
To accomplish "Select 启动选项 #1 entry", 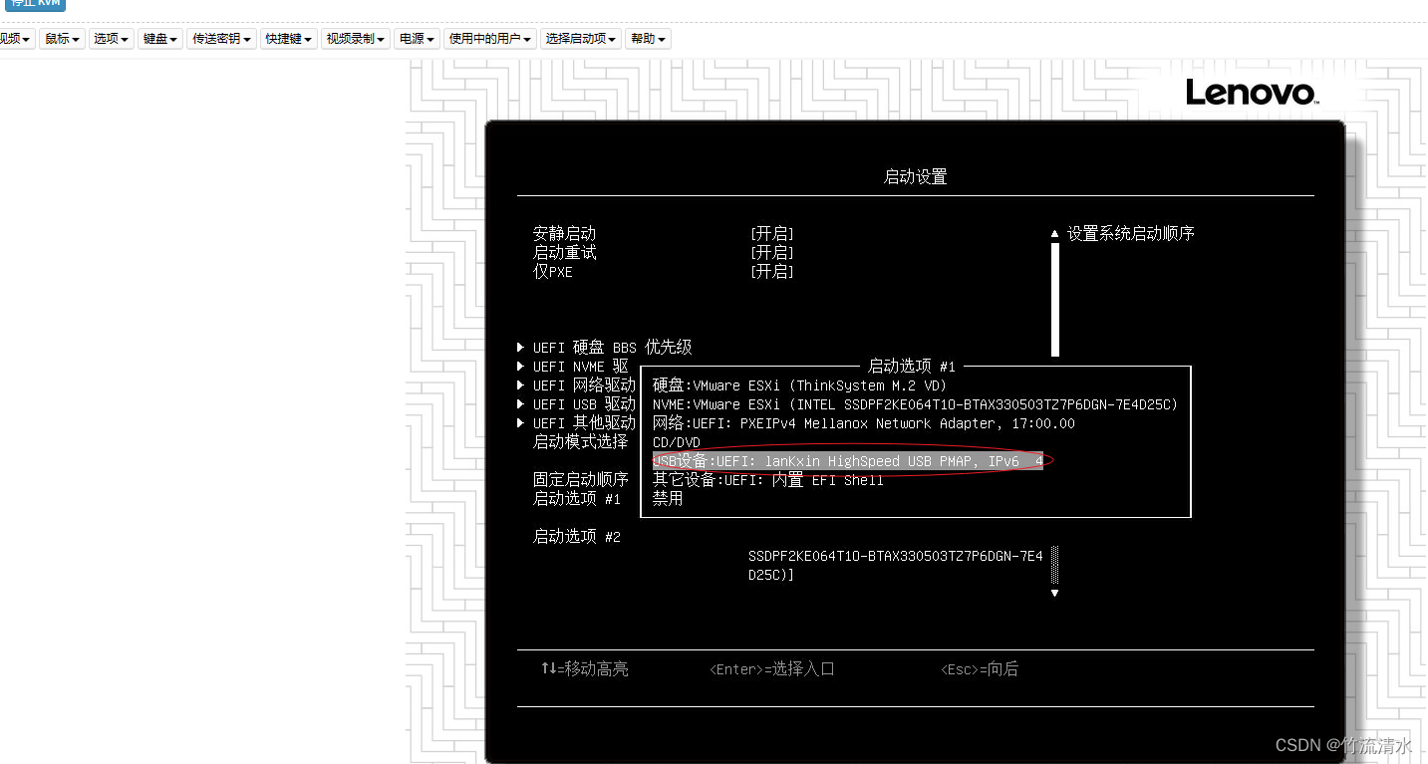I will coord(577,498).
